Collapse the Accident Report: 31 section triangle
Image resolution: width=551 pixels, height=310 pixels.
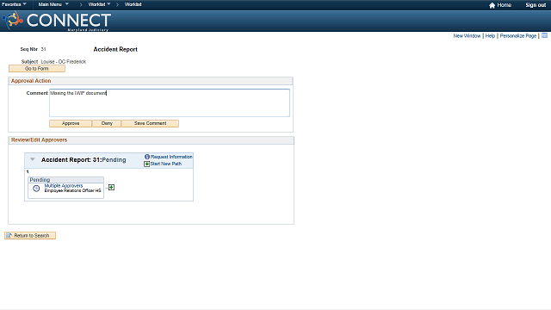(33, 159)
